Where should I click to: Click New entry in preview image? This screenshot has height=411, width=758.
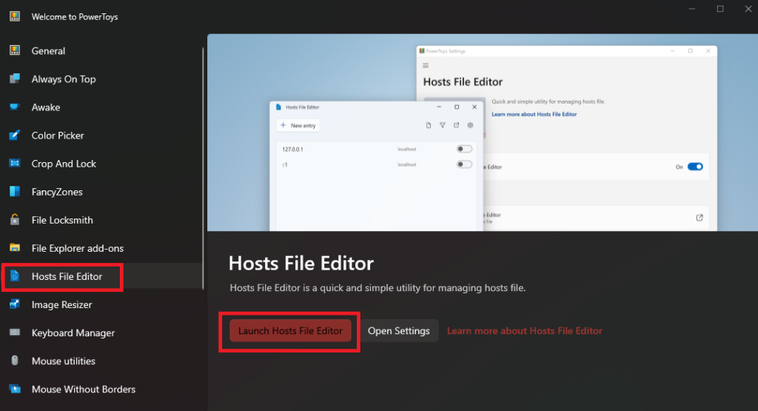pos(298,125)
